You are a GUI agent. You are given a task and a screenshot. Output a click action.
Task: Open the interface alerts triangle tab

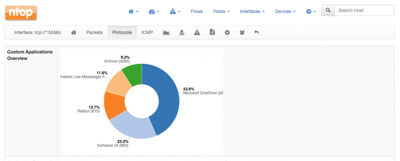pyautogui.click(x=197, y=33)
